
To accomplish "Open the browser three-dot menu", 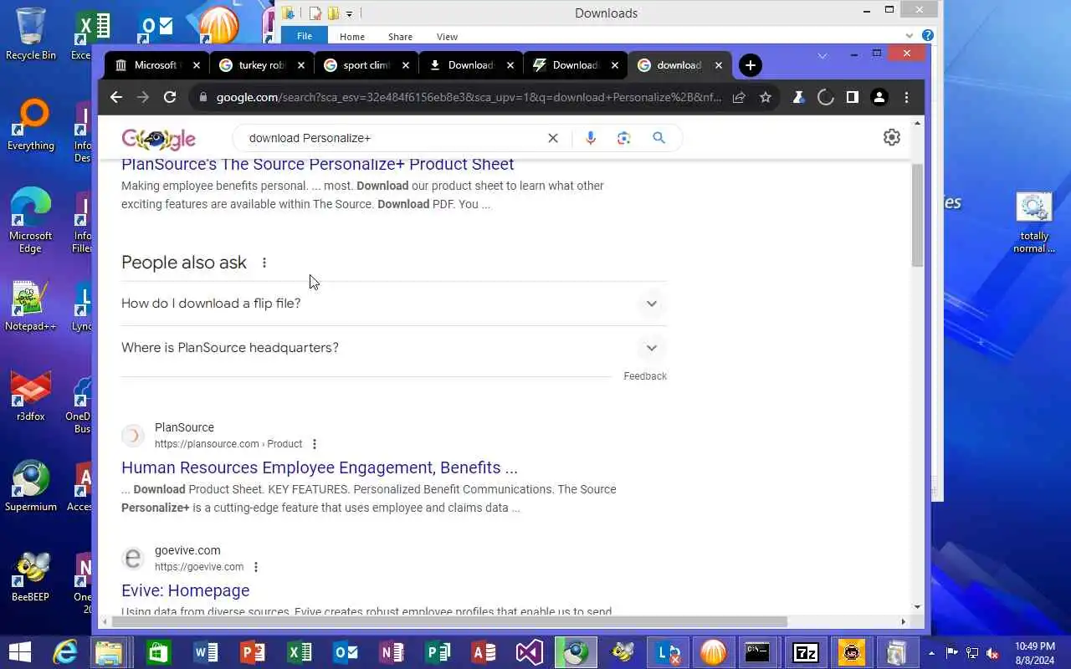I will (x=906, y=97).
